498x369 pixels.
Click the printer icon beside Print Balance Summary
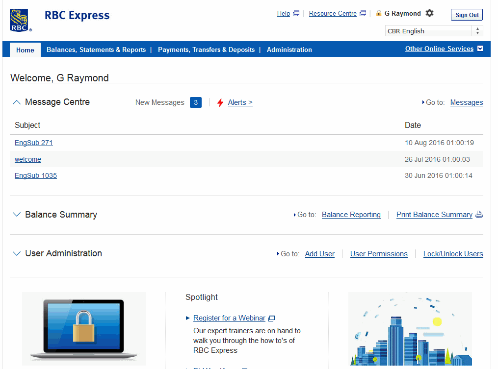click(479, 215)
